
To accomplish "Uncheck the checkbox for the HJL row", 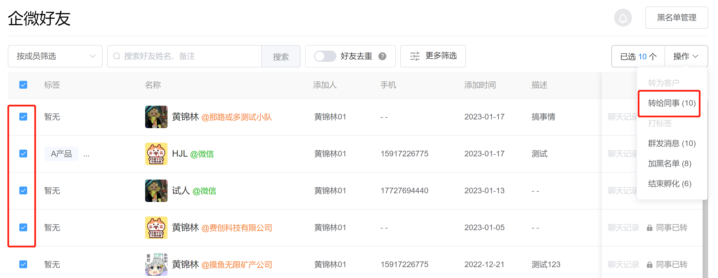I will (23, 154).
